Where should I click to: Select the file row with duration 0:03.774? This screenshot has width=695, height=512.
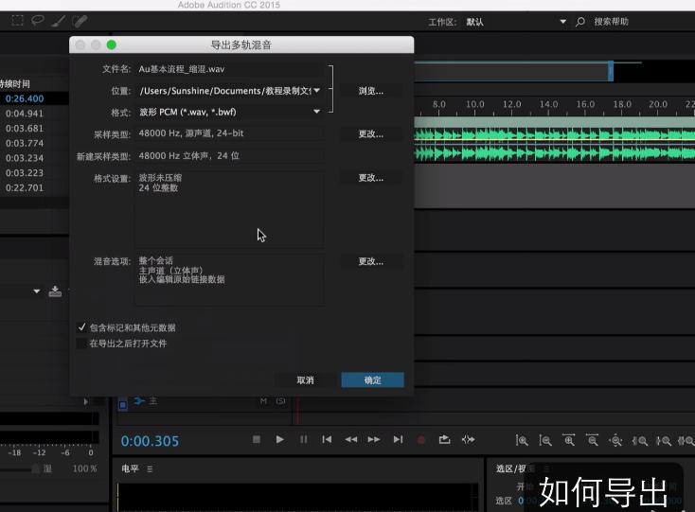34,143
